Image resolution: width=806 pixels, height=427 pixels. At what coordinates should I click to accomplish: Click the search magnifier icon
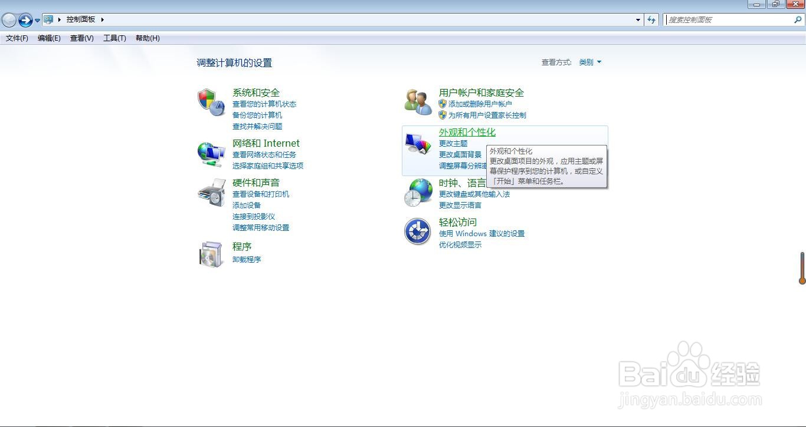coord(798,19)
